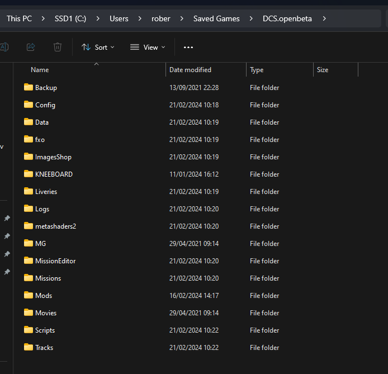Click File folder type in Tracks row
388x374 pixels.
[264, 347]
